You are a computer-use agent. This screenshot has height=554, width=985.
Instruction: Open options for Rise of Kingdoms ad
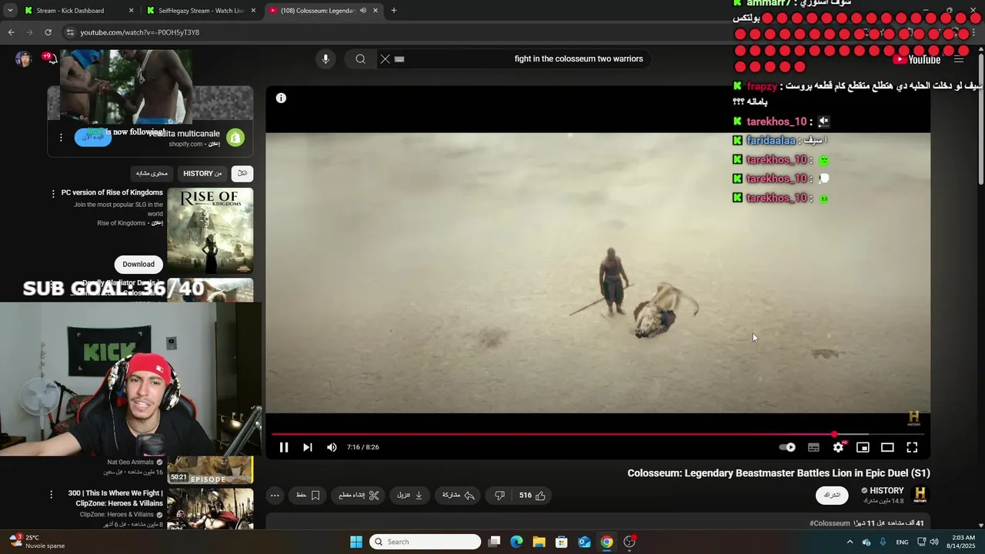53,194
